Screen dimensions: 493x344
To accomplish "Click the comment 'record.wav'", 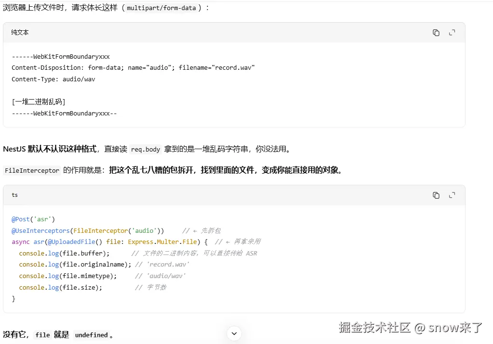I will [x=162, y=265].
